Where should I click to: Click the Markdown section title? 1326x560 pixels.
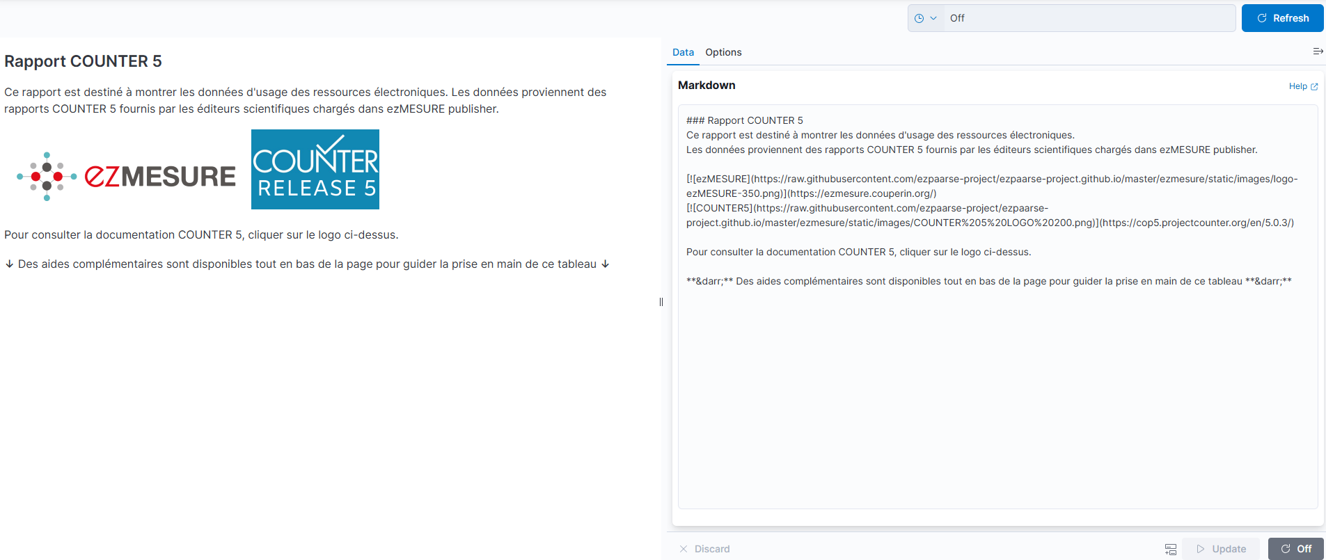coord(707,85)
